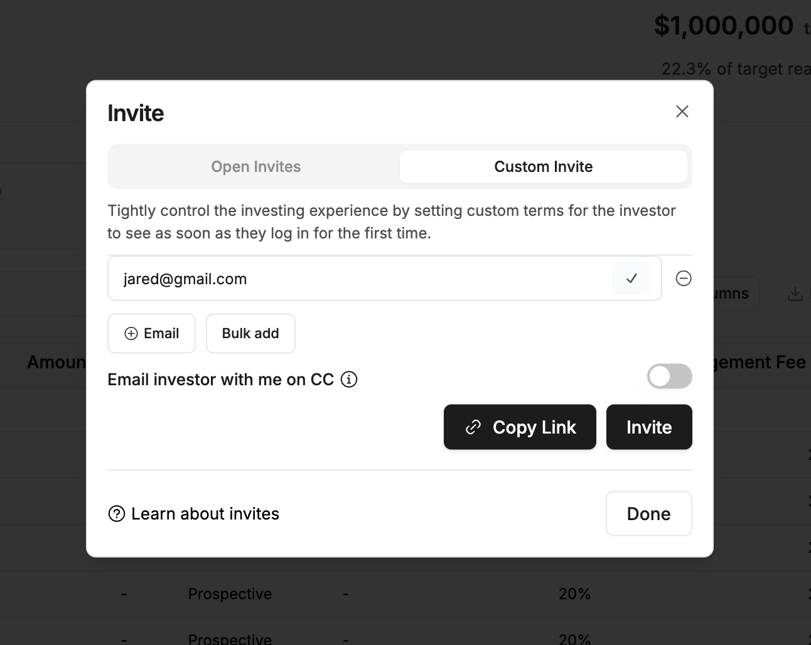This screenshot has width=811, height=645.
Task: Click the download icon behind the dialog
Action: tap(795, 294)
